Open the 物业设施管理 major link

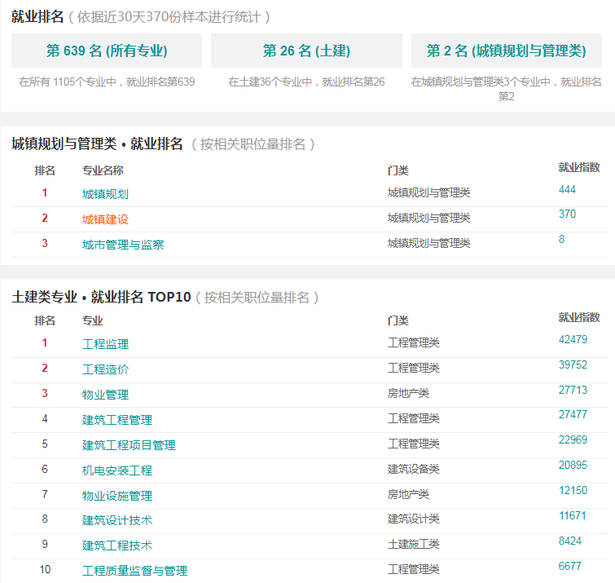tap(116, 496)
